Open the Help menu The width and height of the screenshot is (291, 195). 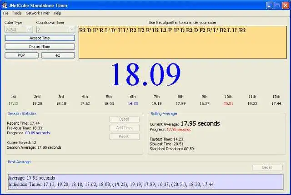click(x=57, y=13)
